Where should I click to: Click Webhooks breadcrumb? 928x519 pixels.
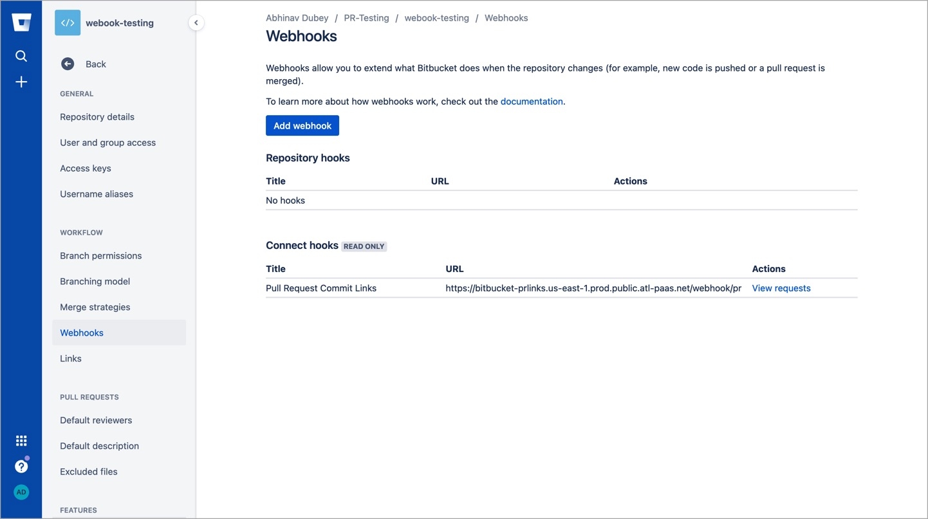coord(506,18)
